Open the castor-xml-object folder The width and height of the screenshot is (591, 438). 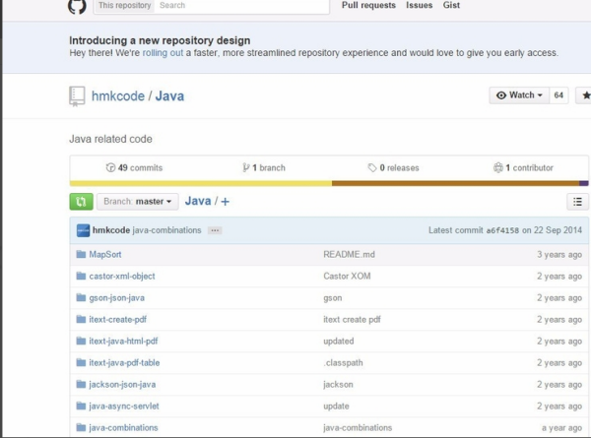(x=122, y=276)
